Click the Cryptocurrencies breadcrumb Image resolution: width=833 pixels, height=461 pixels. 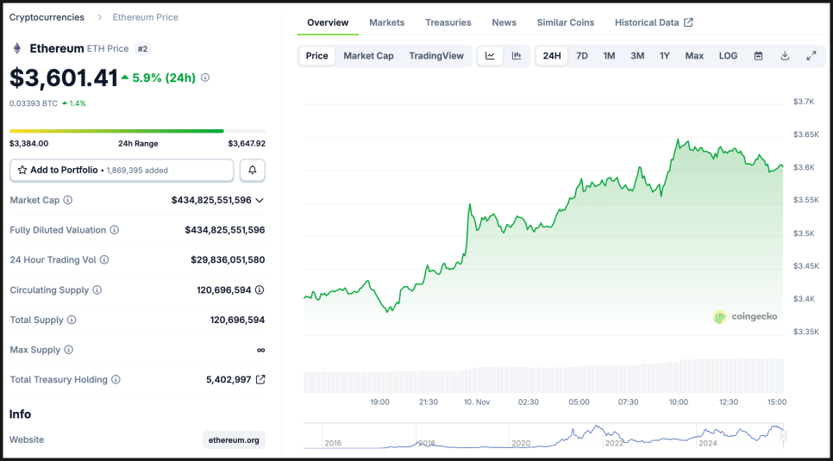tap(47, 17)
